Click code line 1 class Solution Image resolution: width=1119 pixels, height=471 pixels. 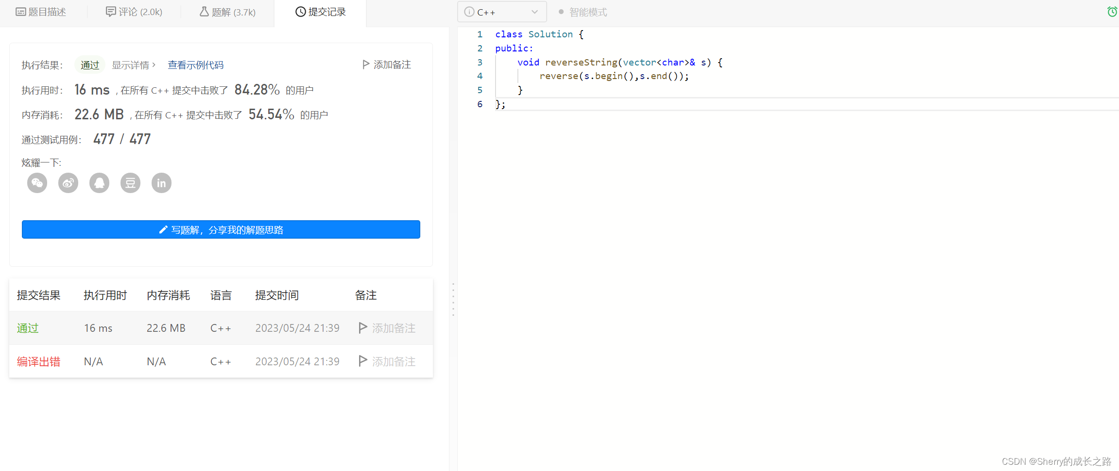click(539, 34)
